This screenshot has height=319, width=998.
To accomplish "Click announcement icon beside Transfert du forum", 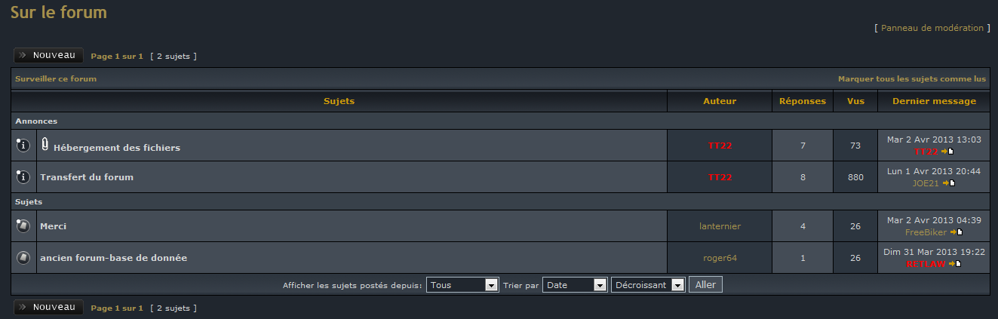I will click(23, 177).
